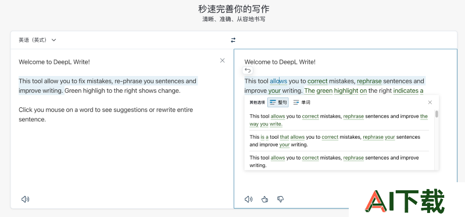Click 'Welcome to DeepL Write!' in source panel
This screenshot has height=217, width=465.
click(x=54, y=62)
